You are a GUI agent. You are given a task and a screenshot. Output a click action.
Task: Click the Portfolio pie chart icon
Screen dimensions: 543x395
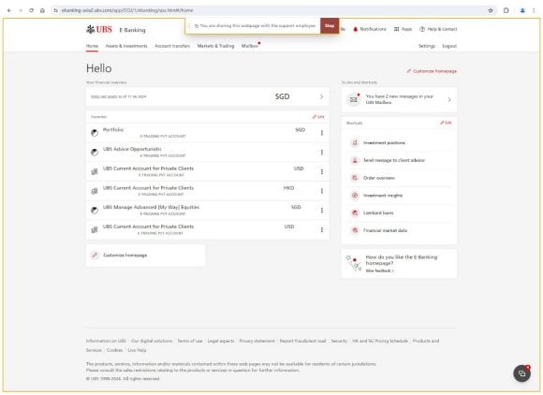(x=95, y=133)
